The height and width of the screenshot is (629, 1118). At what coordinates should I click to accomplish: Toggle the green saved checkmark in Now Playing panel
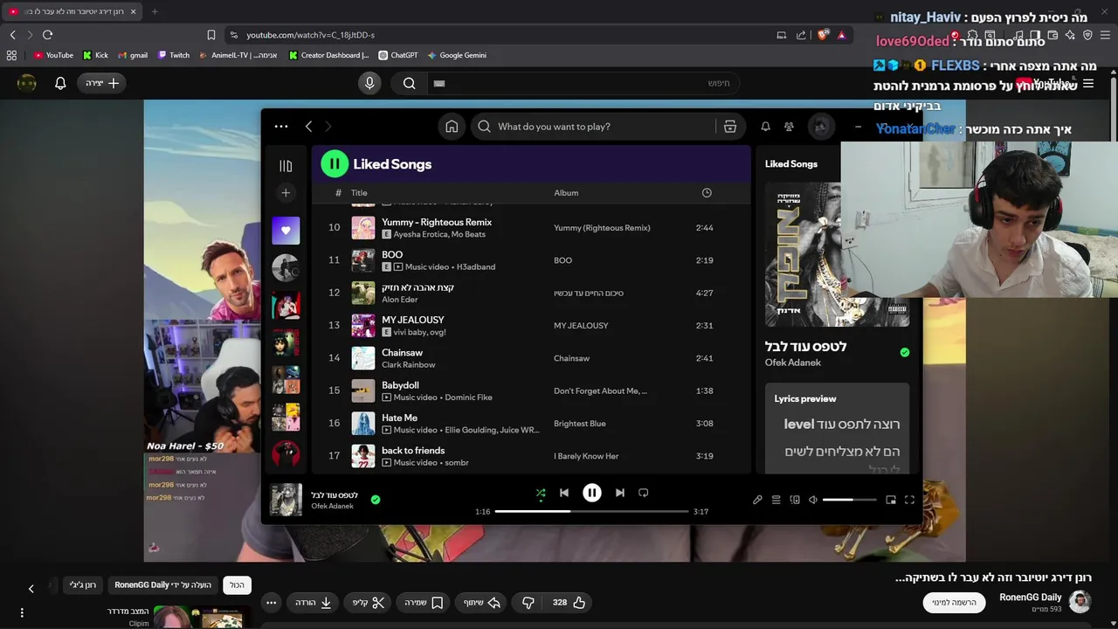tap(905, 352)
